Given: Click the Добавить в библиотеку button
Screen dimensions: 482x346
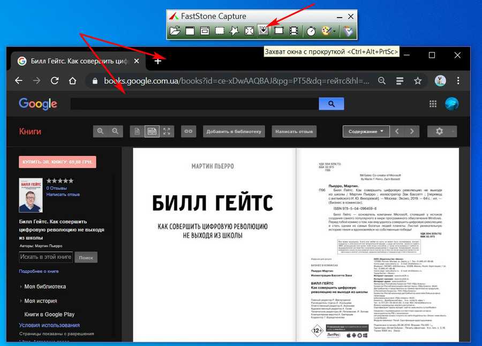Looking at the screenshot, I should tap(234, 131).
